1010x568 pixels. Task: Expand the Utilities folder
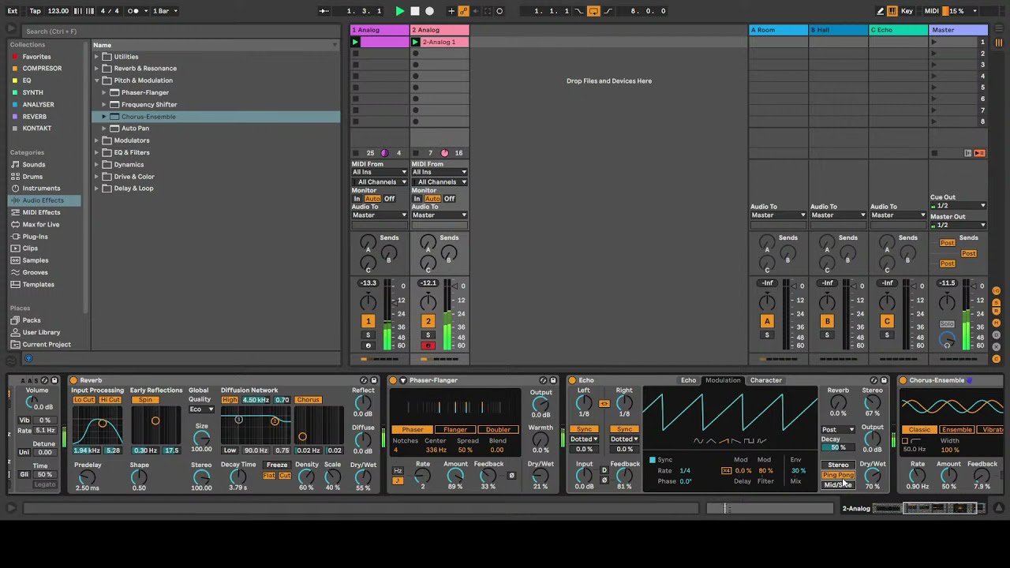point(97,57)
